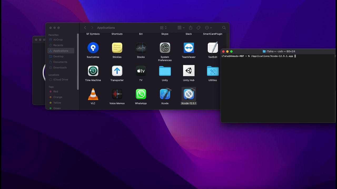Click the Locations sidebar heading
Screen dimensions: 337x189
pyautogui.click(x=53, y=75)
